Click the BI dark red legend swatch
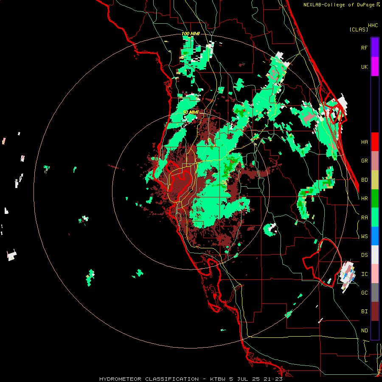Viewport: 382px width, 382px height. 375,312
